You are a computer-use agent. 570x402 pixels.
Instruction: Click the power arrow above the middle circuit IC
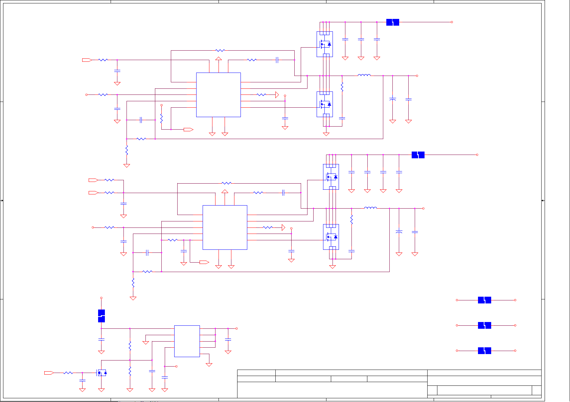tap(225, 191)
